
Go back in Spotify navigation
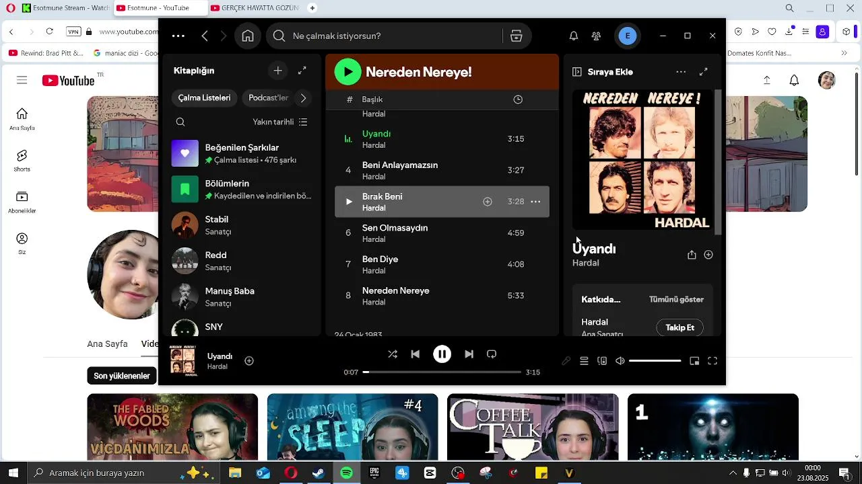[205, 36]
